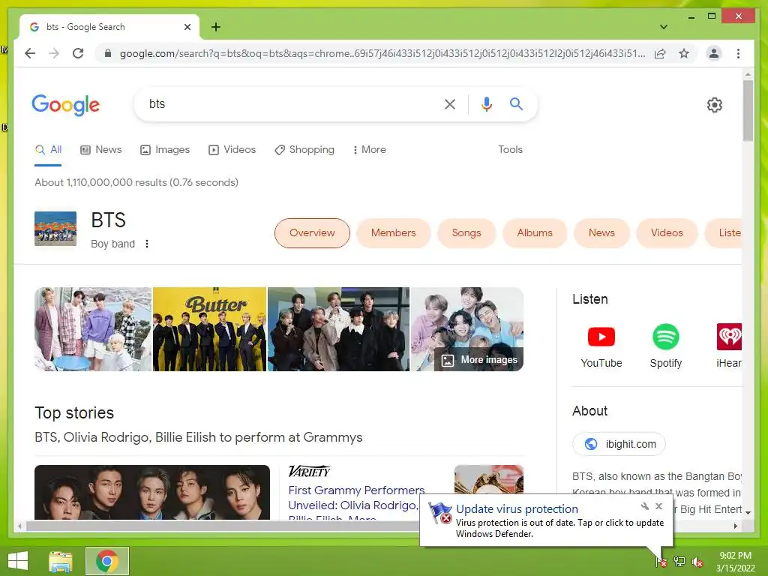The width and height of the screenshot is (768, 576).
Task: Click the vertical scrollbar thumb
Action: click(x=748, y=110)
